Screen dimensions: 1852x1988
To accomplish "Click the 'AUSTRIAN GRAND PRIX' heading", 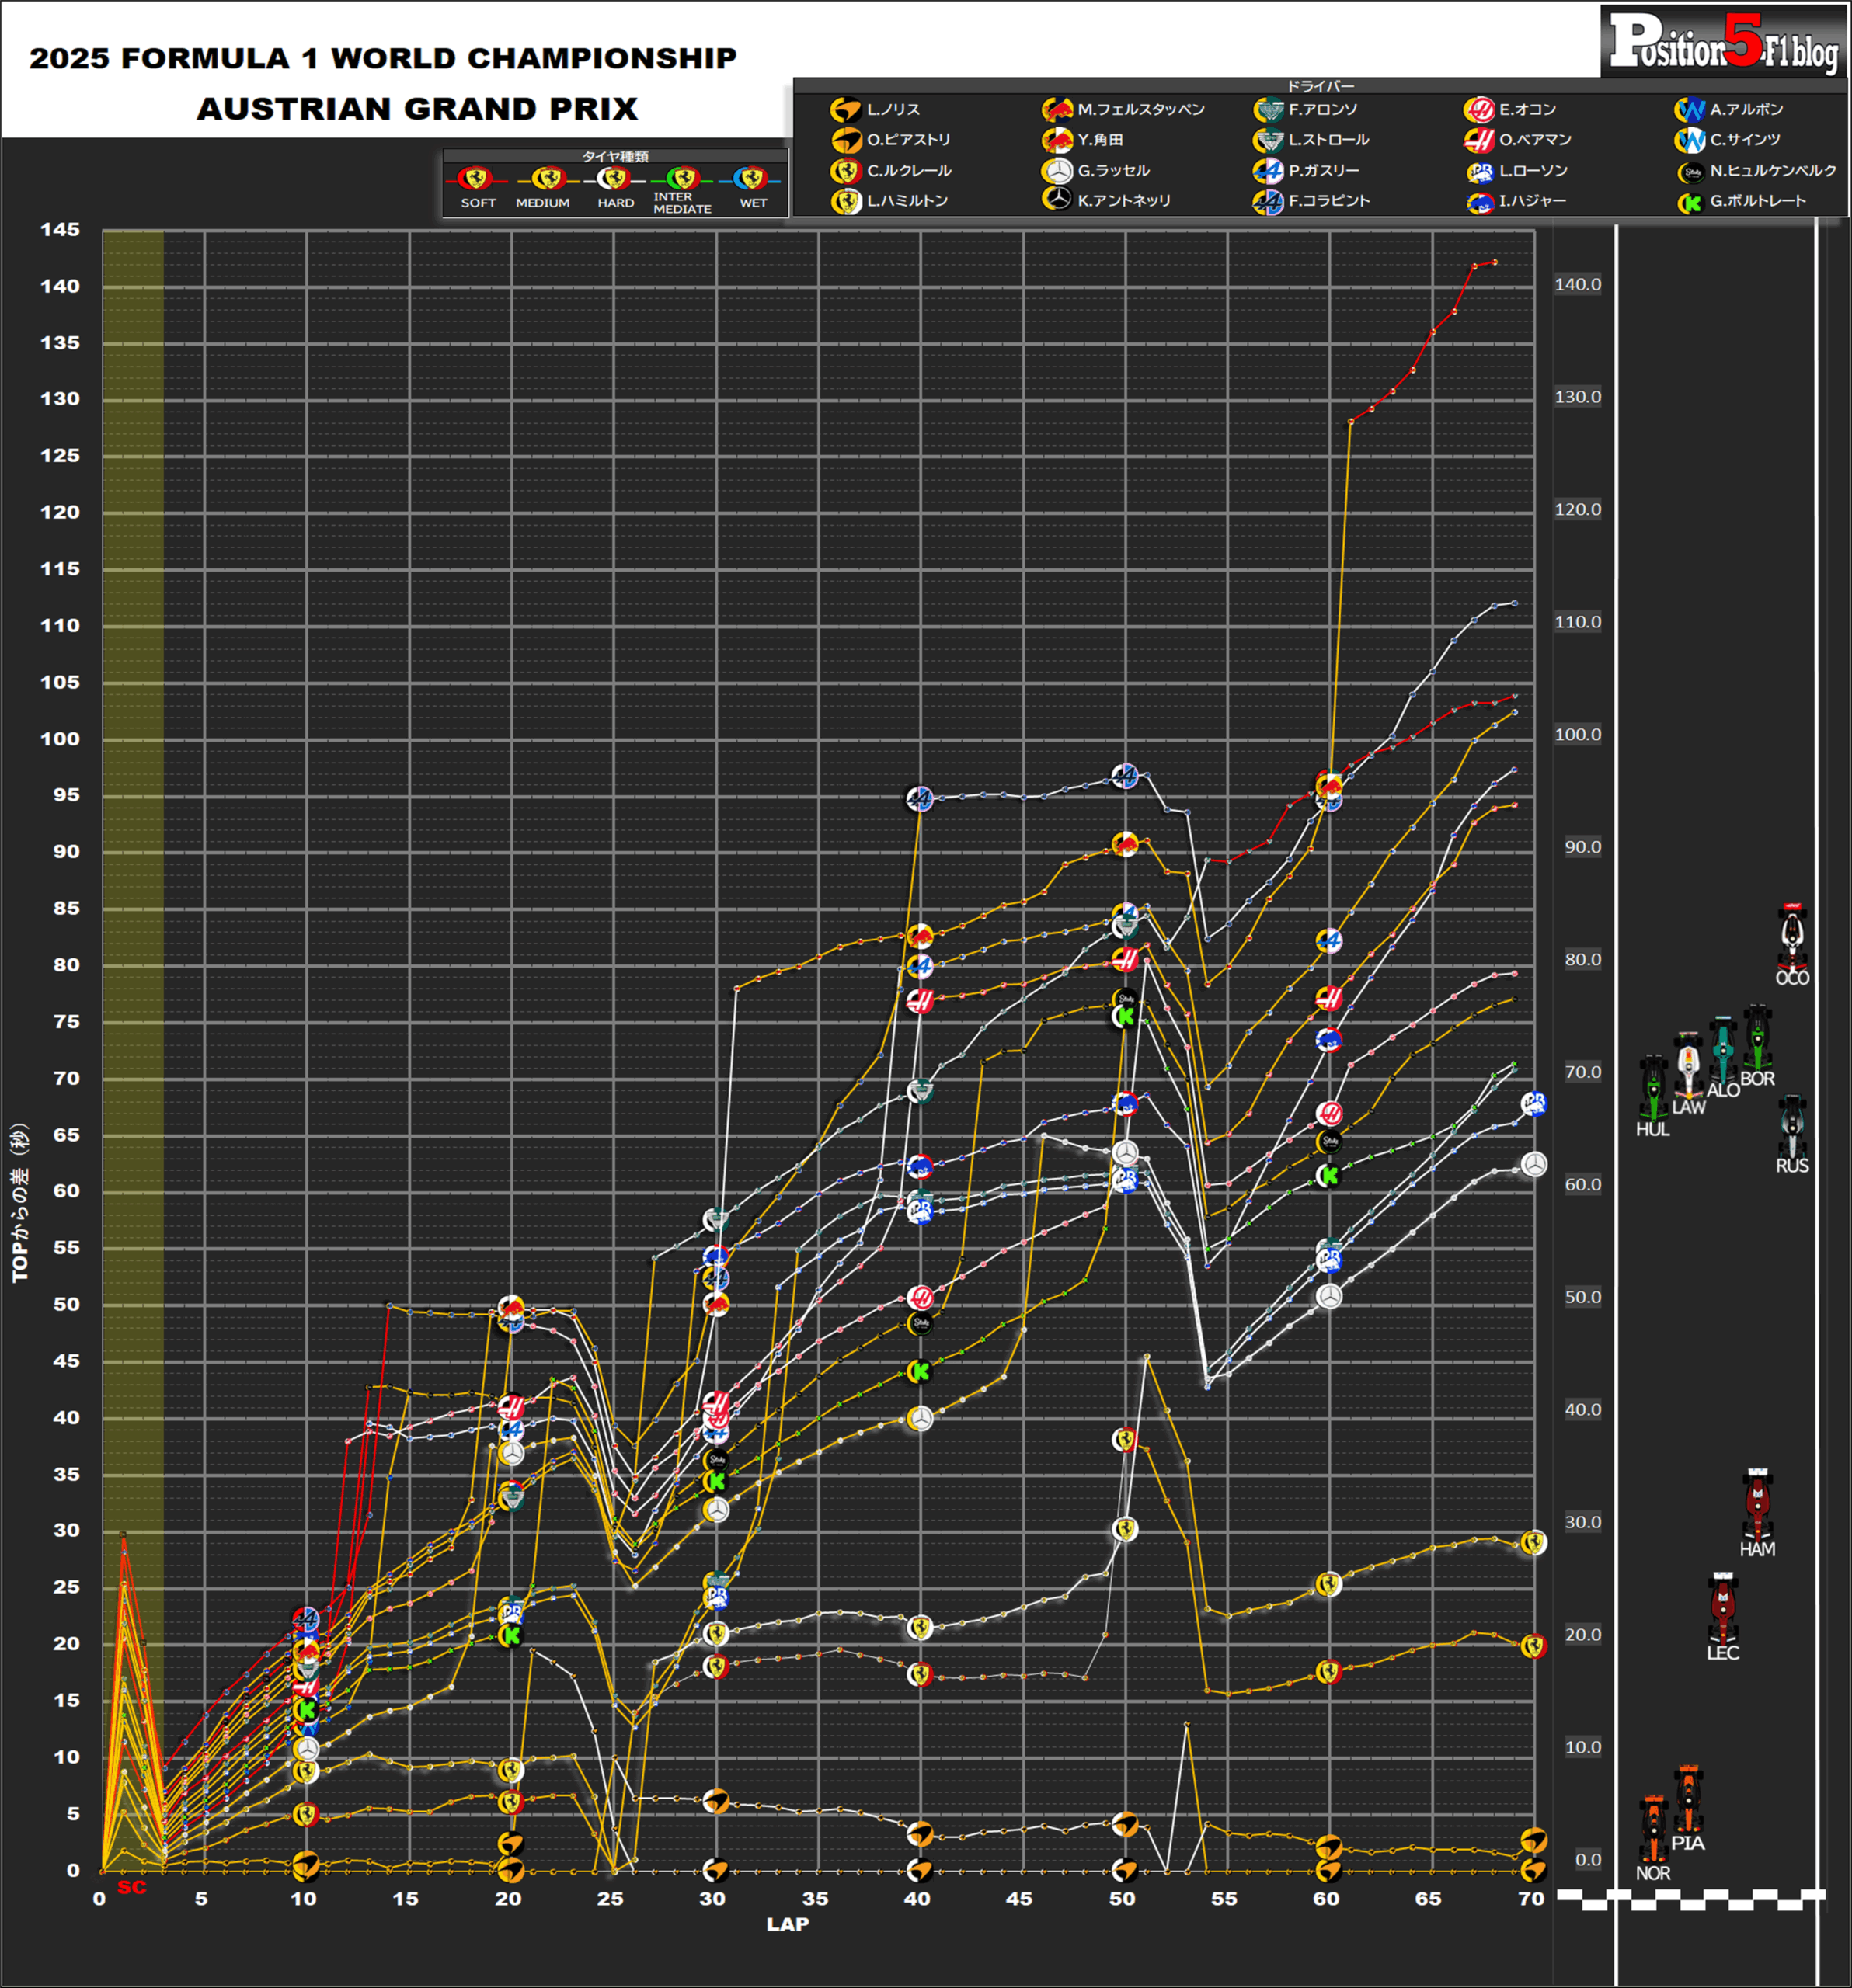I will 417,109.
